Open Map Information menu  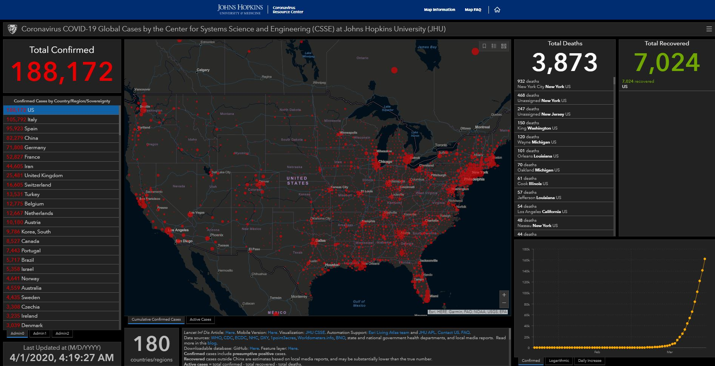(439, 10)
